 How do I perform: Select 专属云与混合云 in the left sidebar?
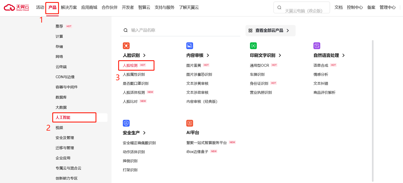[x=69, y=168]
